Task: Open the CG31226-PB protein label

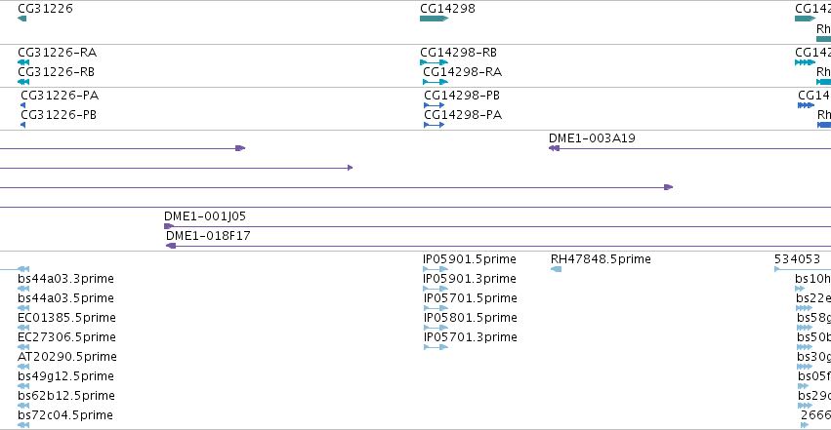Action: pyautogui.click(x=59, y=115)
